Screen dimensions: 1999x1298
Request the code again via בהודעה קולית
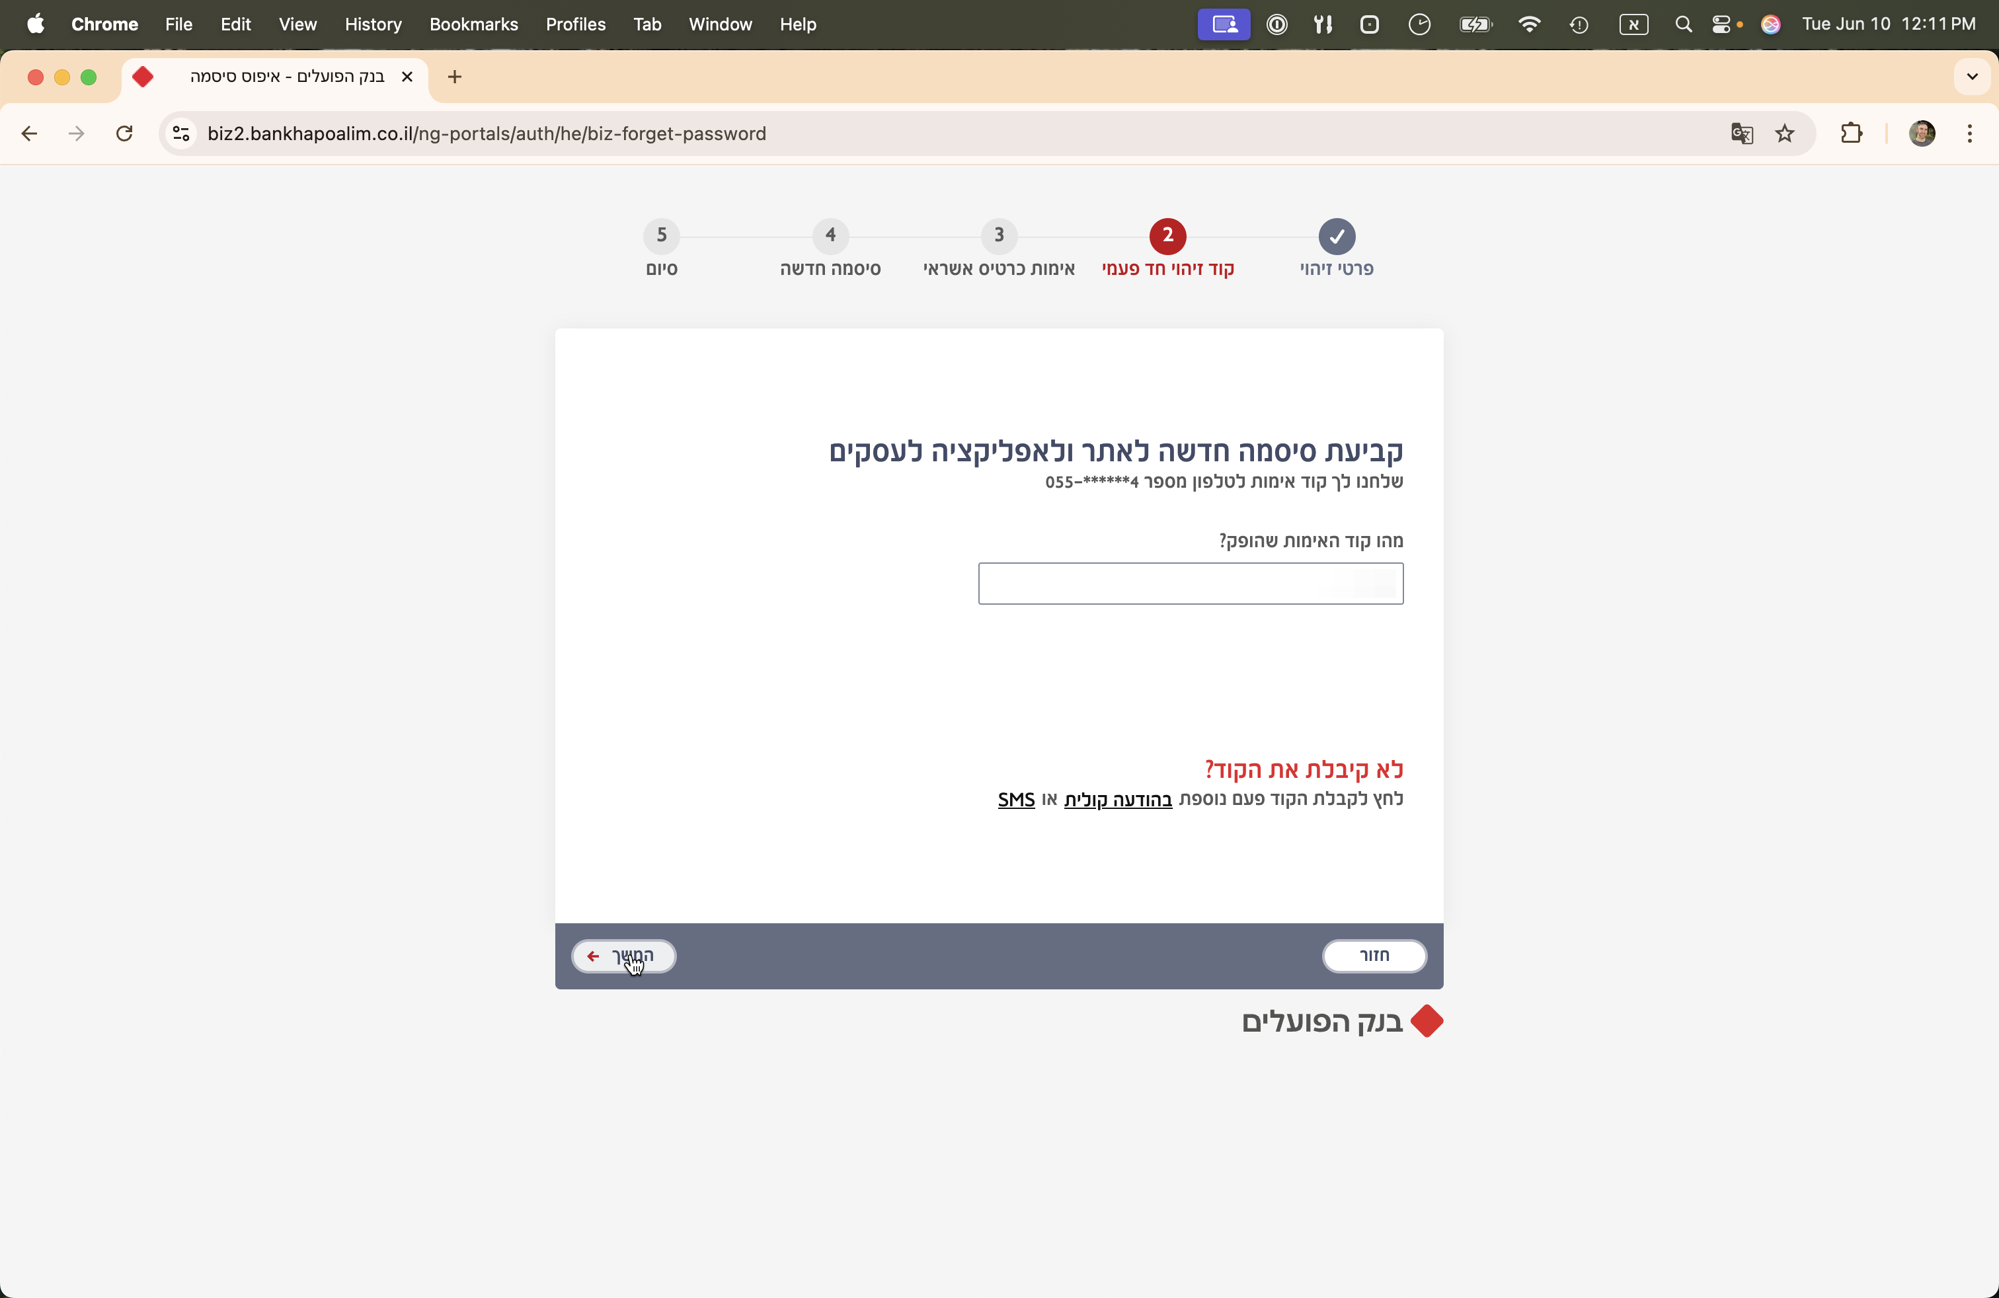[1118, 799]
